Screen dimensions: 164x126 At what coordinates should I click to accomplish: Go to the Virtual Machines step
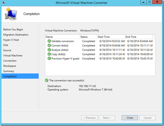13,55
